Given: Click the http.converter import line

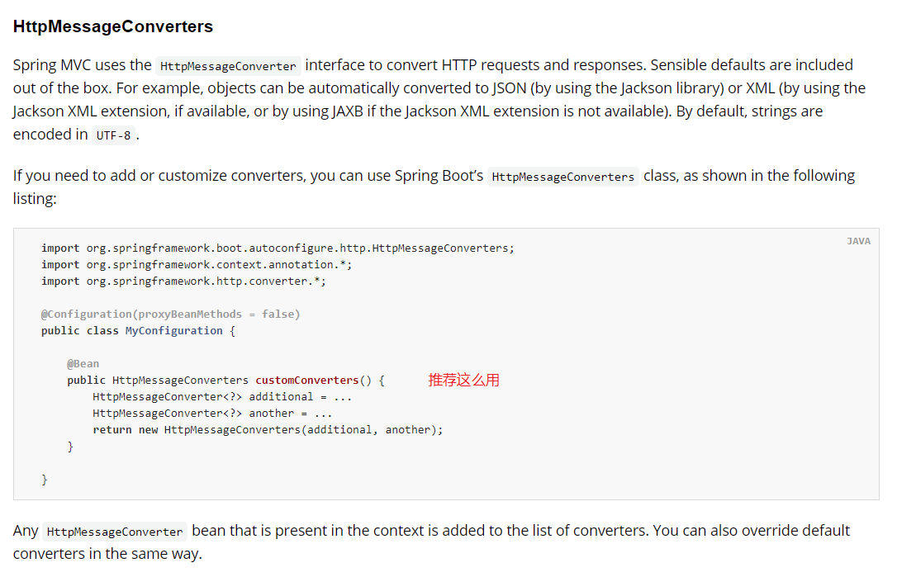Looking at the screenshot, I should click(183, 281).
